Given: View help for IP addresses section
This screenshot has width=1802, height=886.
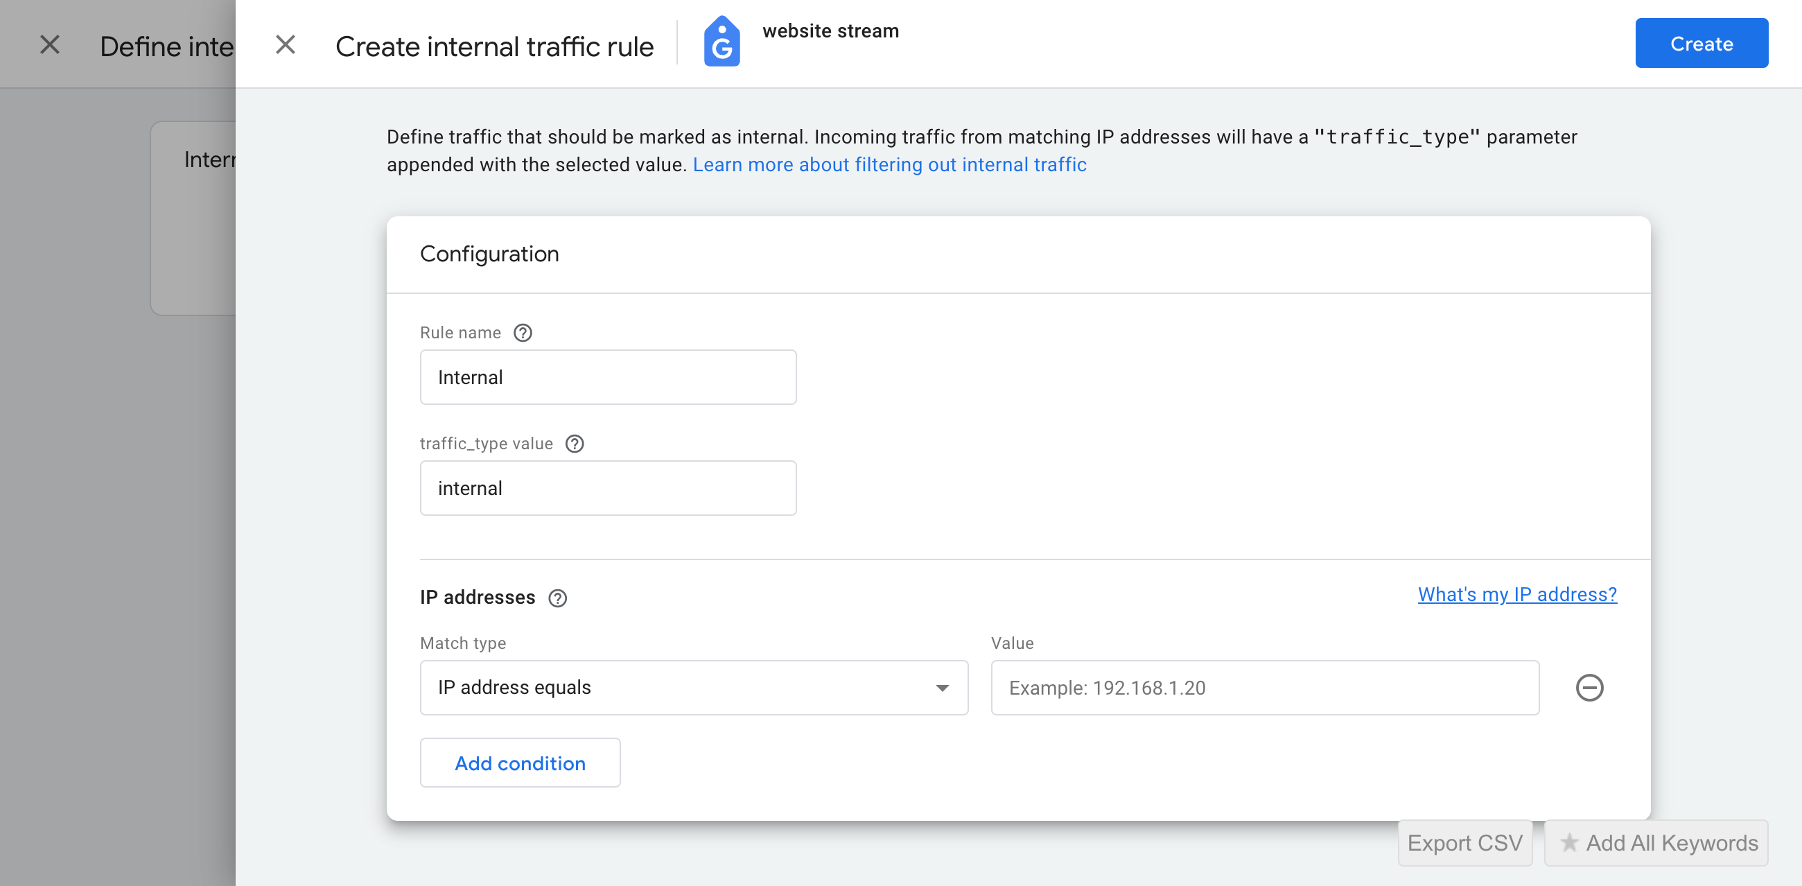Looking at the screenshot, I should point(557,598).
